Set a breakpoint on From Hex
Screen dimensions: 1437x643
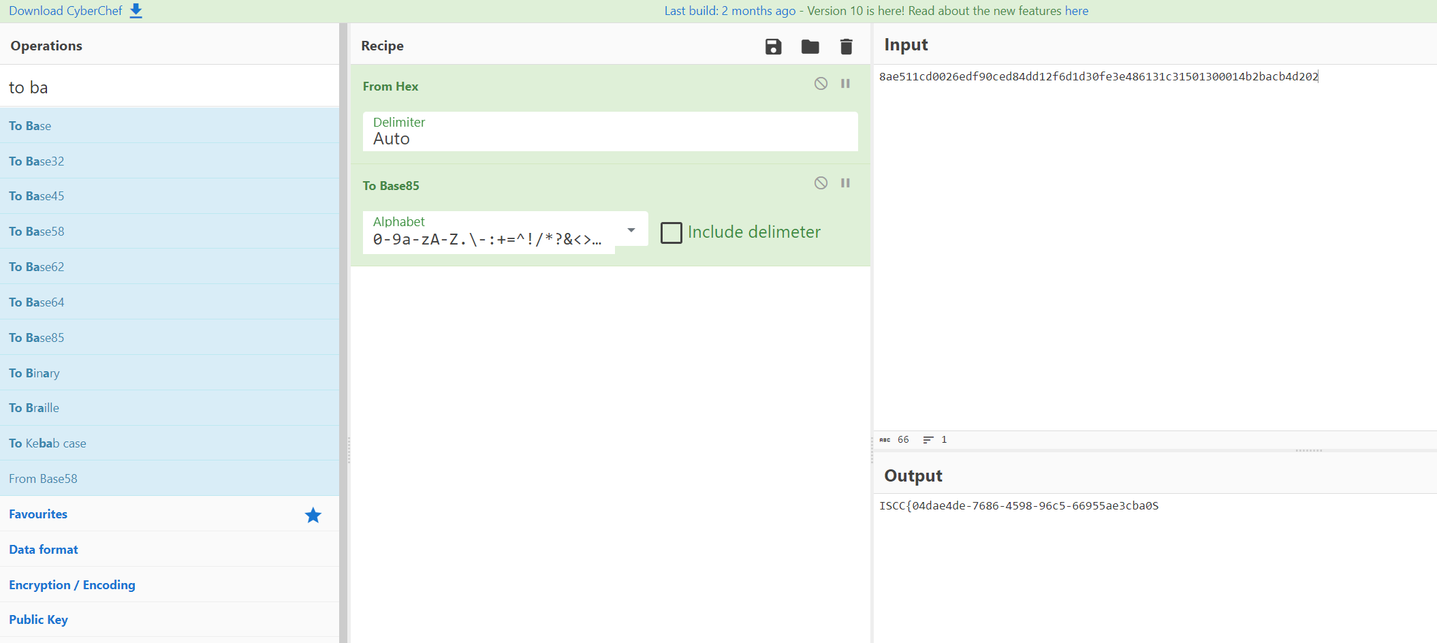845,83
